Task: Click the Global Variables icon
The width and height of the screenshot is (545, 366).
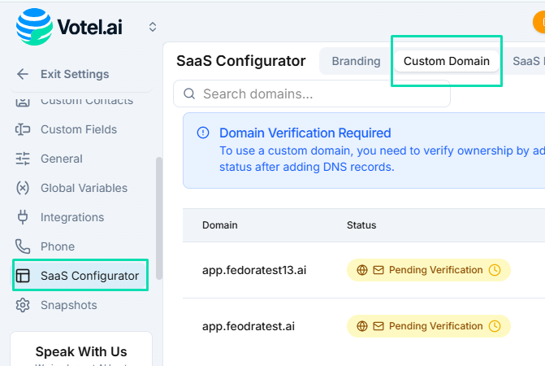Action: click(x=23, y=188)
